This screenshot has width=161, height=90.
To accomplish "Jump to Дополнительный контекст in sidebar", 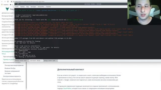I will point(12,62).
